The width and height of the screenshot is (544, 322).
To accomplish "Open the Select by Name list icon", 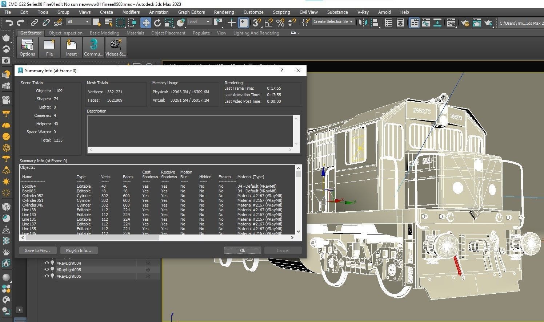I will (x=108, y=23).
